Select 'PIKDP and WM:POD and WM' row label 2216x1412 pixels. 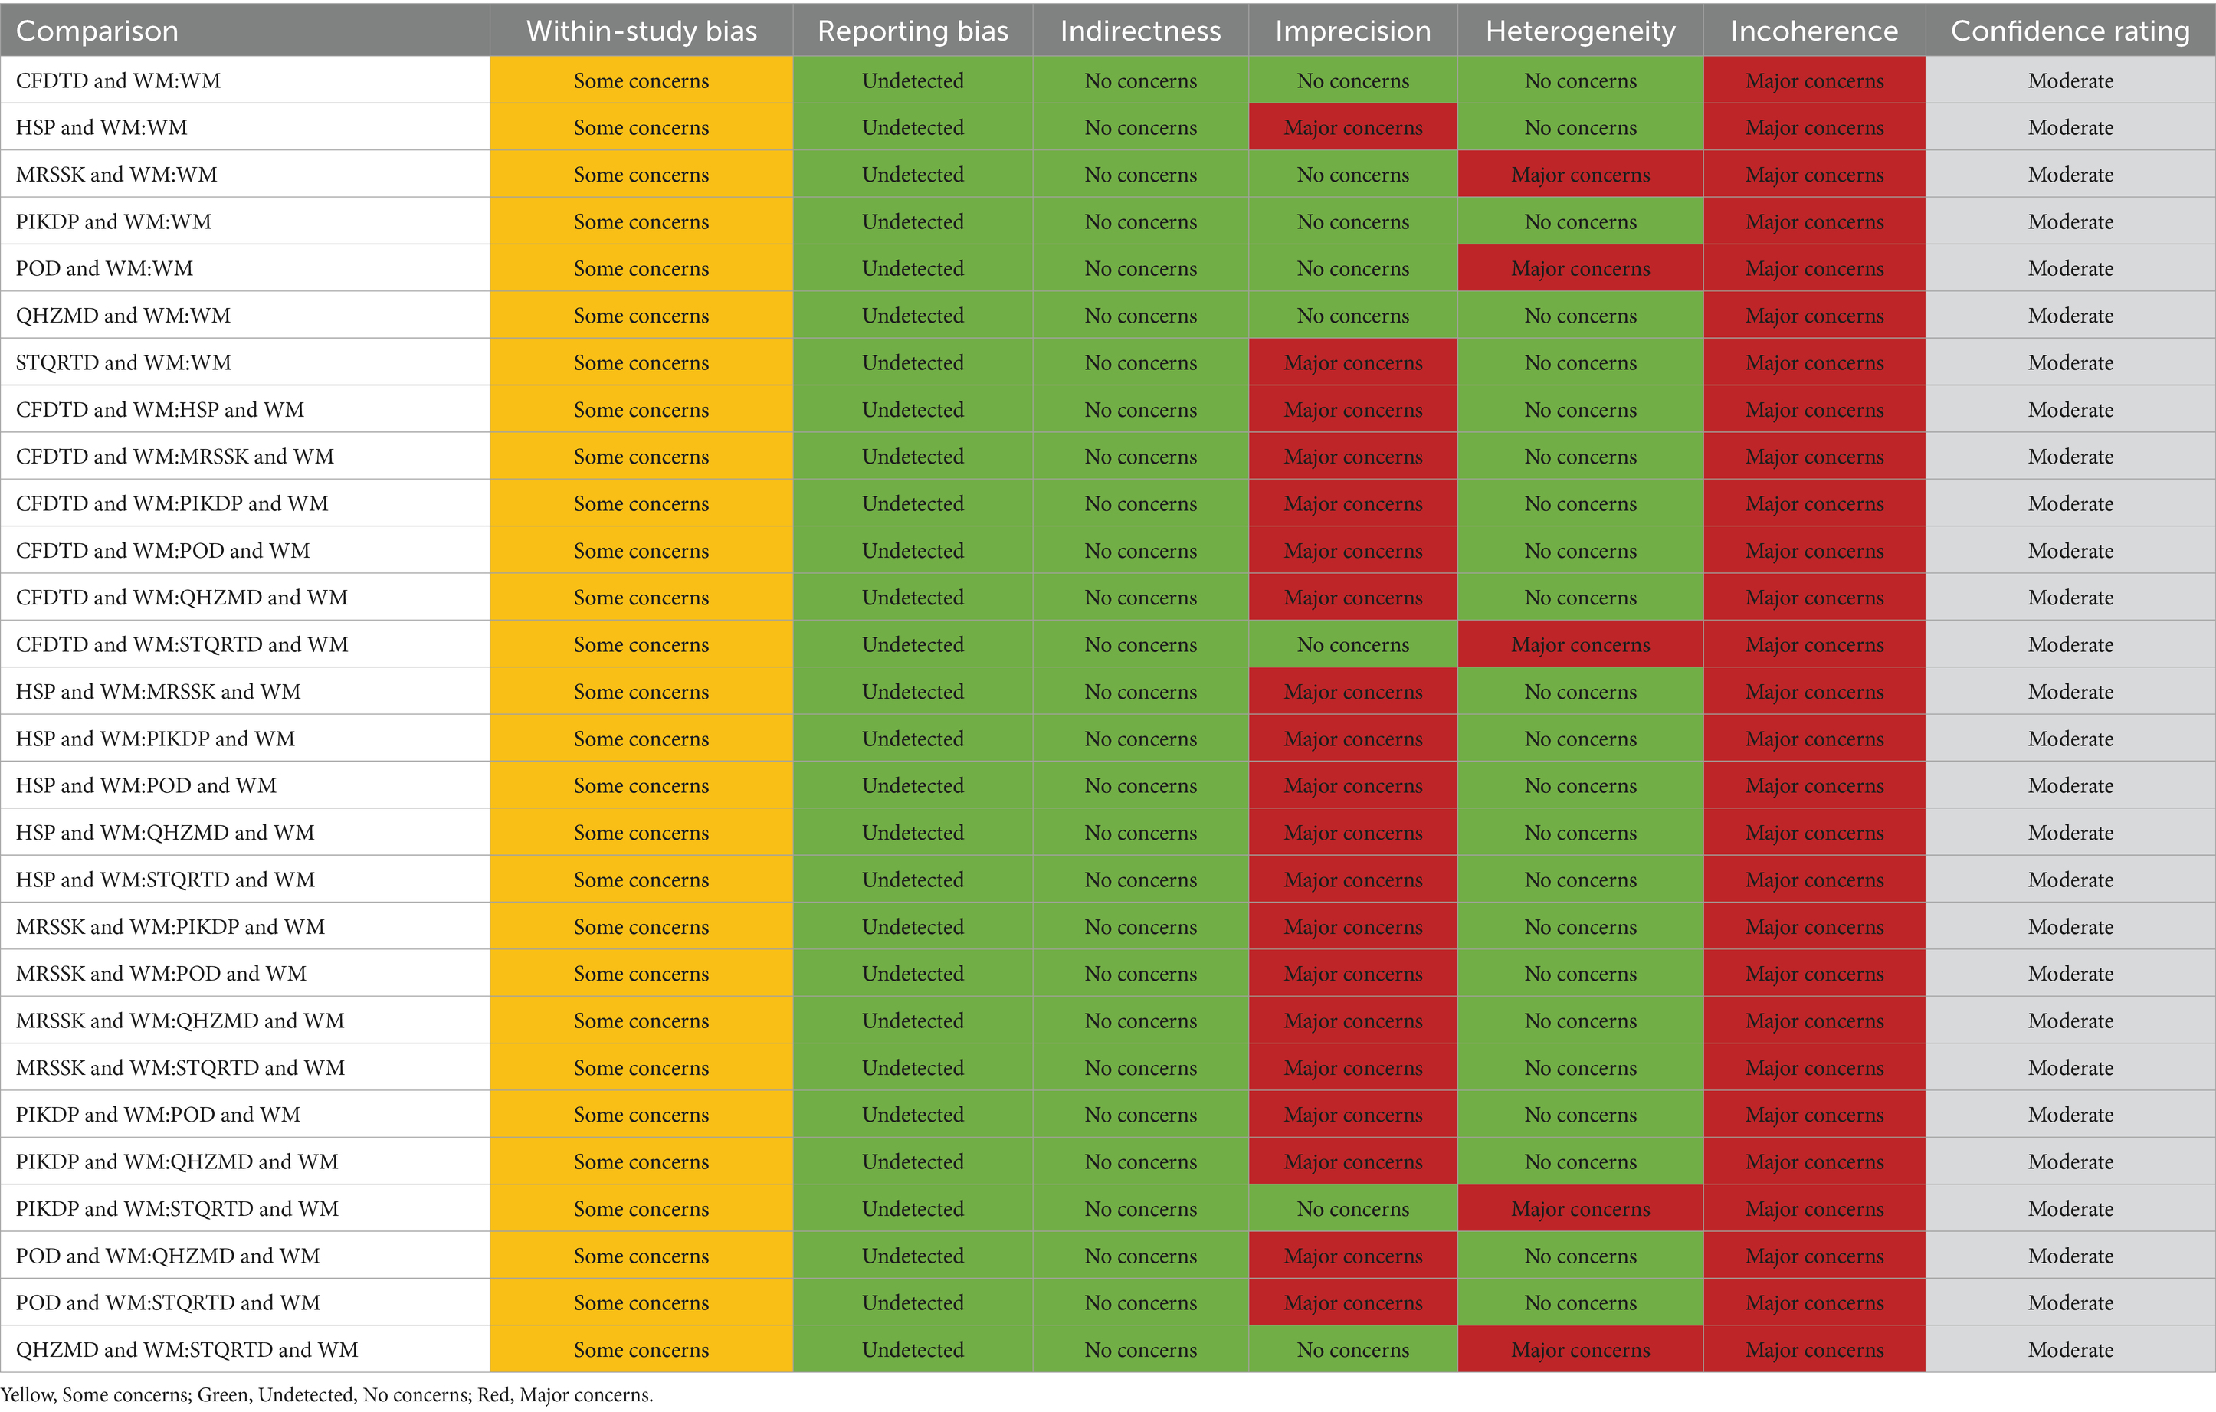(x=159, y=1115)
